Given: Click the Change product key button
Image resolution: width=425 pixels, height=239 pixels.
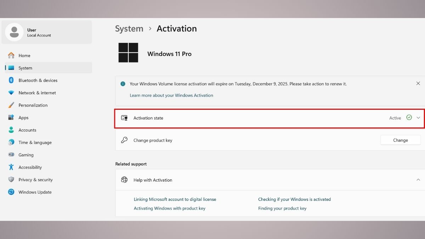Looking at the screenshot, I should point(400,140).
